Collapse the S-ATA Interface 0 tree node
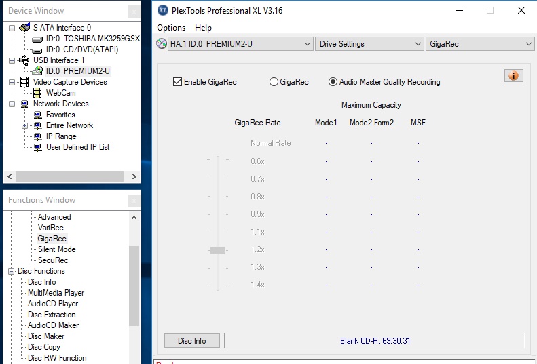 click(12, 28)
